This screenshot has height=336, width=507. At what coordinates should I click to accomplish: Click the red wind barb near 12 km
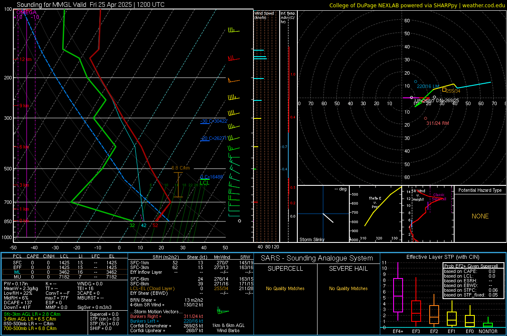pos(233,58)
